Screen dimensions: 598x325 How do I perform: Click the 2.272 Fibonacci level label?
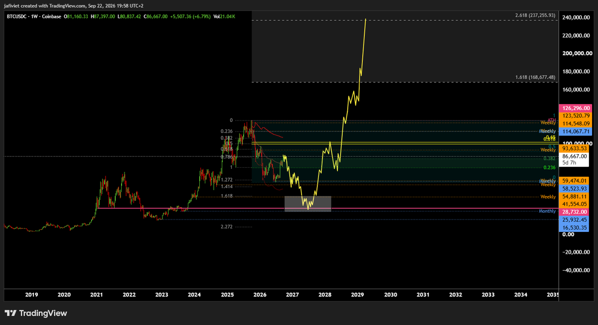click(226, 227)
